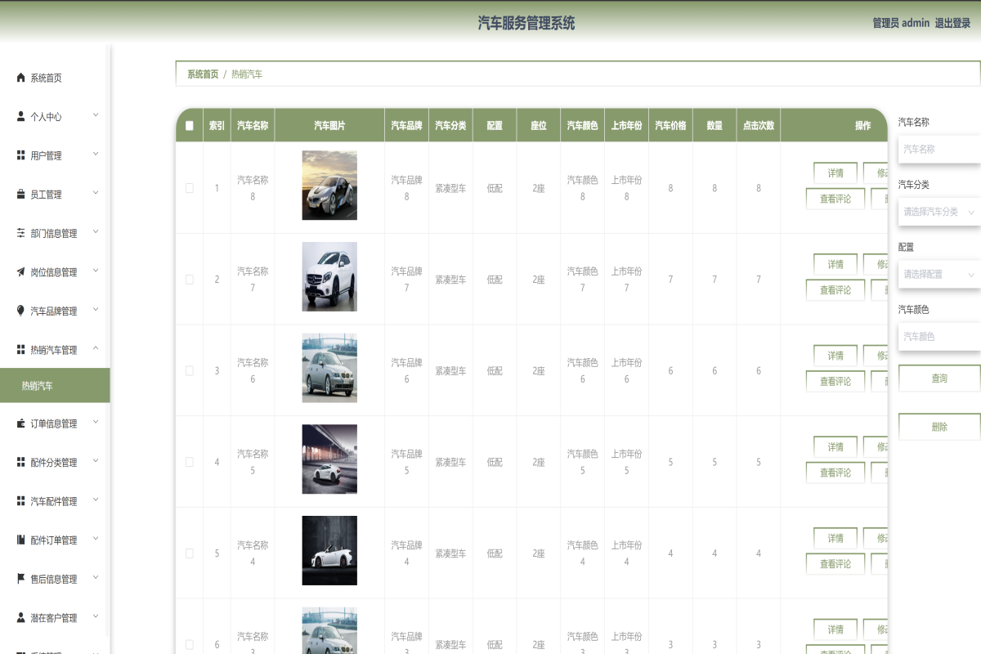Click the 售后信息管理 flag icon
The width and height of the screenshot is (981, 654).
click(19, 579)
